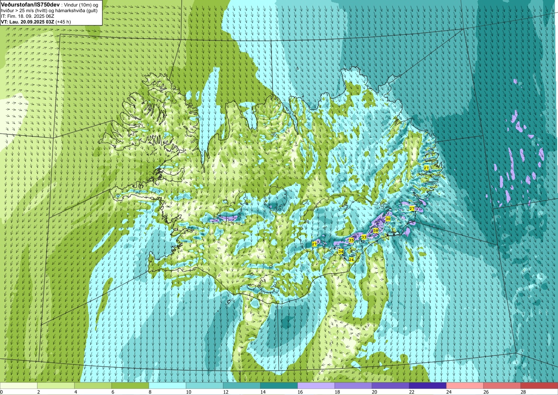Select the dark teal 14–16 m/s swatch

279,385
